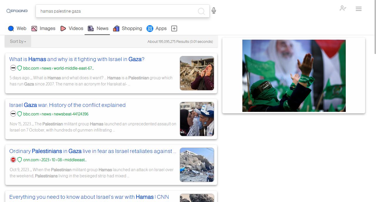The width and height of the screenshot is (376, 202).
Task: Click the CNN source icon
Action: 13,160
